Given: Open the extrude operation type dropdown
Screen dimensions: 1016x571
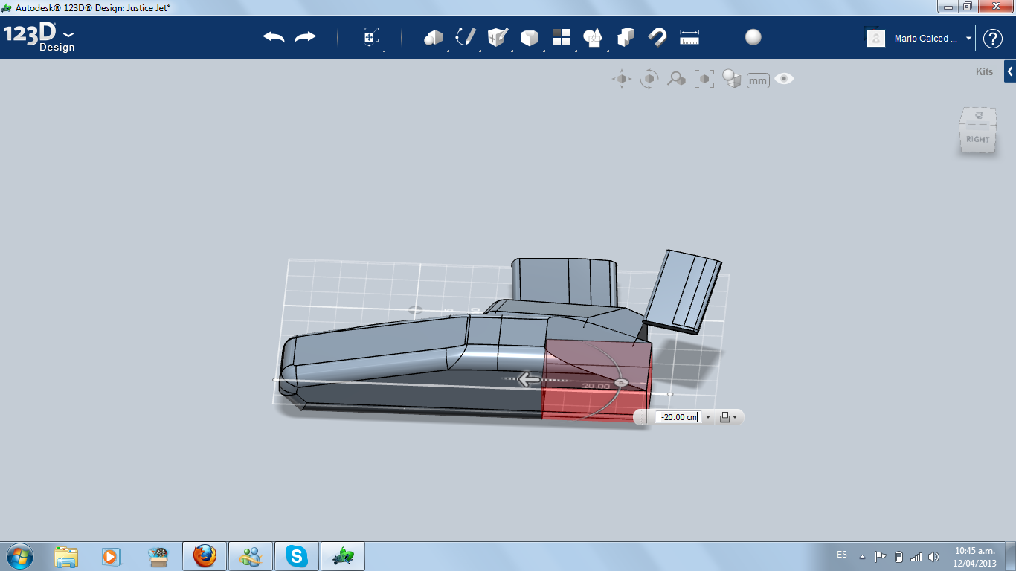Looking at the screenshot, I should (x=729, y=417).
